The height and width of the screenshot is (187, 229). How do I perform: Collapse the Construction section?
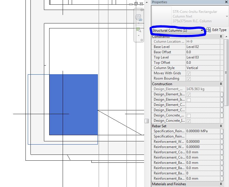221,84
